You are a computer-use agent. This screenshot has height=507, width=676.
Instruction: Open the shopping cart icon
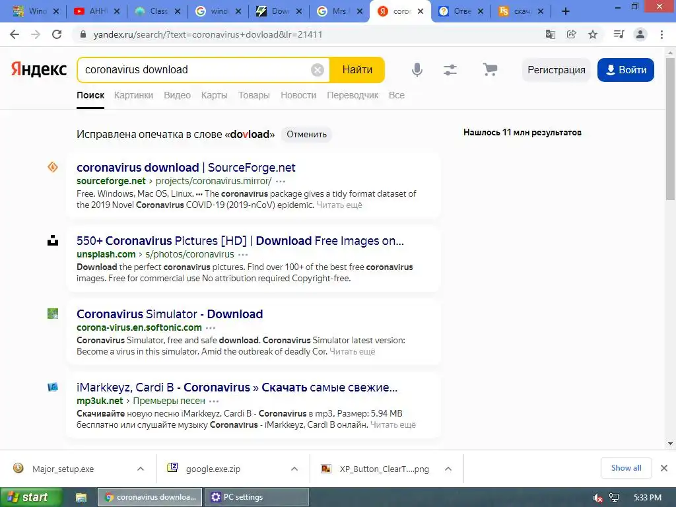pyautogui.click(x=490, y=69)
